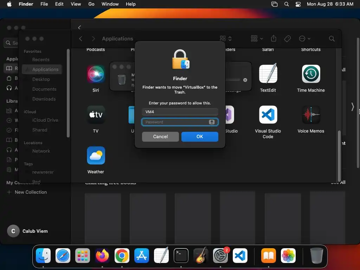
Task: Go back in Applications Finder window
Action: [81, 39]
